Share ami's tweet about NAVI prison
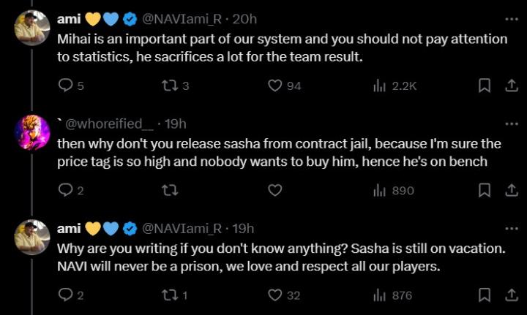The image size is (527, 315). click(512, 295)
